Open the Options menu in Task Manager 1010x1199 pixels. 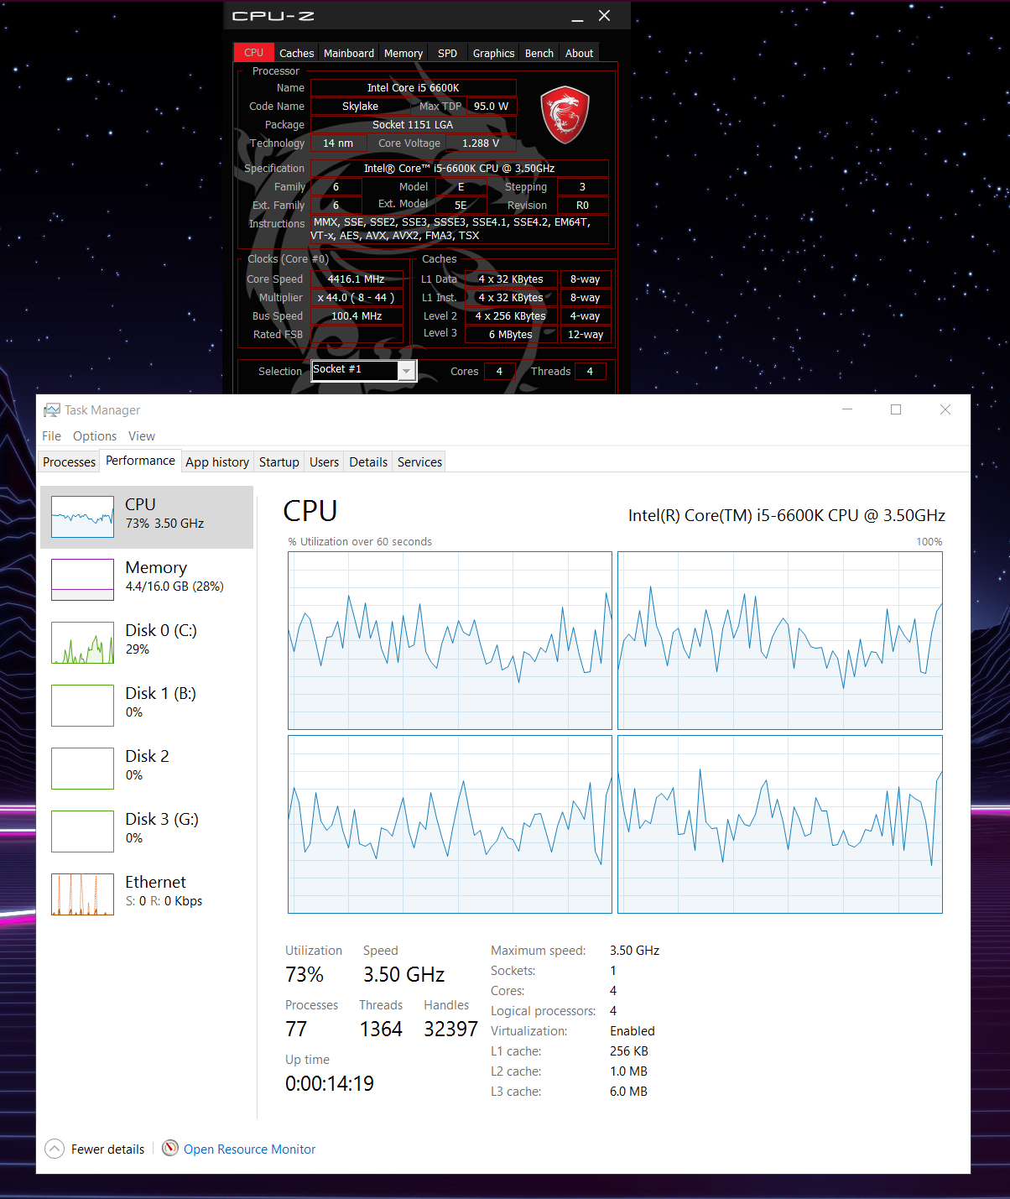click(94, 435)
